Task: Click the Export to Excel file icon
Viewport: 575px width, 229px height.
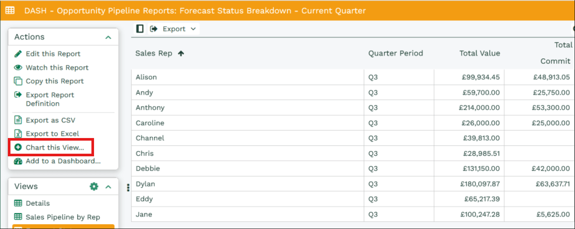Action: (18, 134)
